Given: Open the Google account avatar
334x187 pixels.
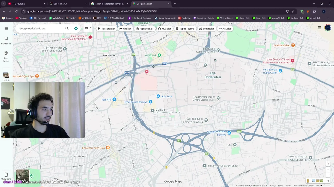Looking at the screenshot, I should pyautogui.click(x=328, y=28).
